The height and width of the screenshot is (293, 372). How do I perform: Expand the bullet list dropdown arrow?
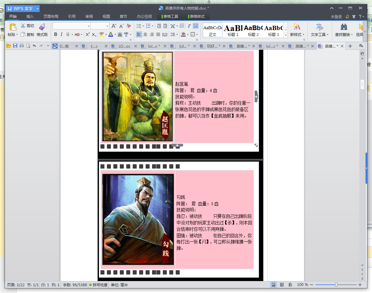(x=143, y=26)
